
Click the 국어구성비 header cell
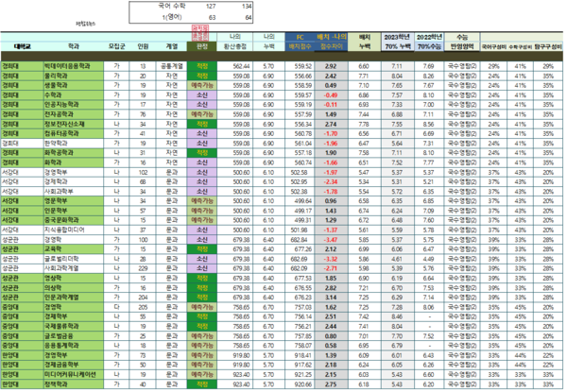(x=493, y=46)
